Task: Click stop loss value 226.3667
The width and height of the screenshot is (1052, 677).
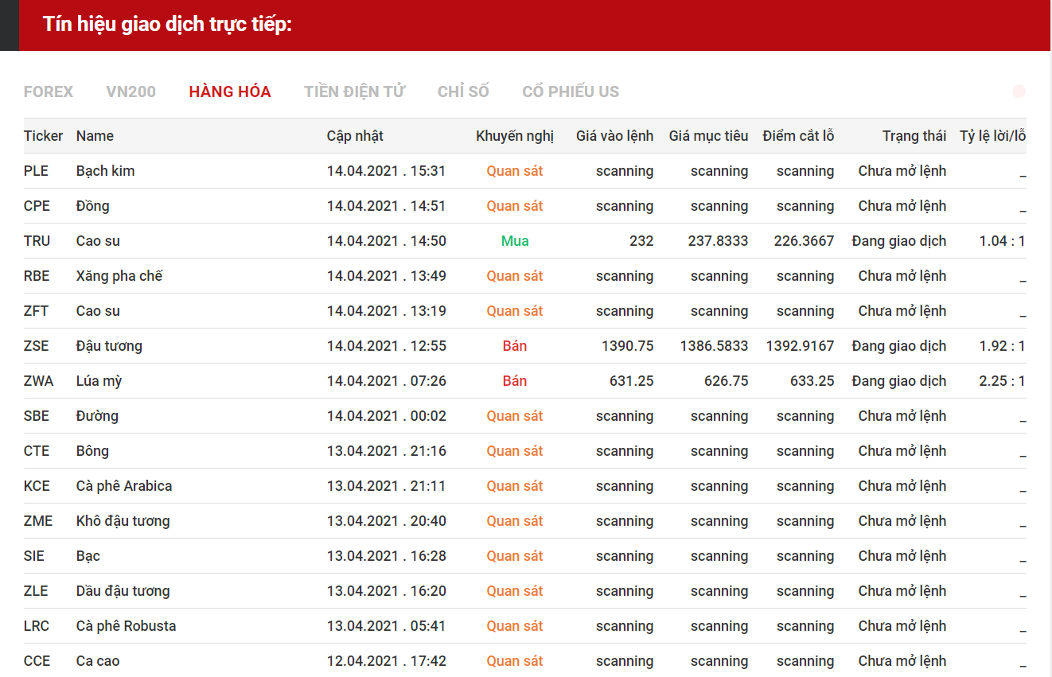Action: (804, 241)
